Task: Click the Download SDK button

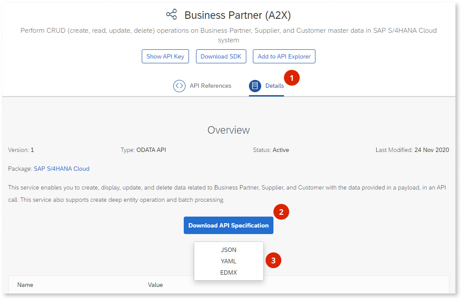Action: click(221, 56)
